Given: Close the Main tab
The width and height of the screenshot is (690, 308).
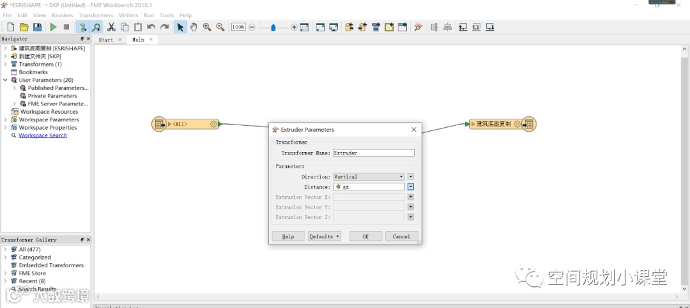Looking at the screenshot, I should click(151, 40).
